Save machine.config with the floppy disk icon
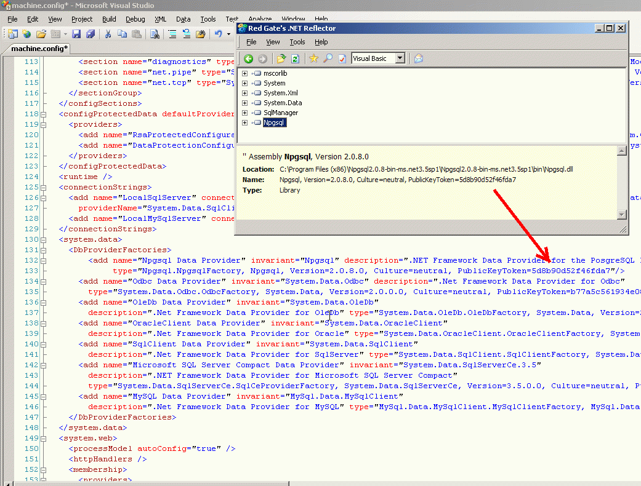The image size is (641, 486). coord(76,34)
